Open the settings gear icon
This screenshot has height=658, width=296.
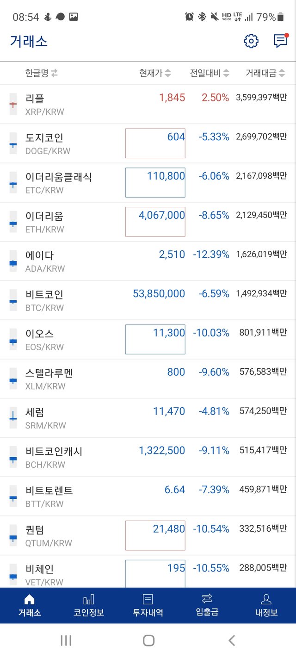(x=251, y=41)
